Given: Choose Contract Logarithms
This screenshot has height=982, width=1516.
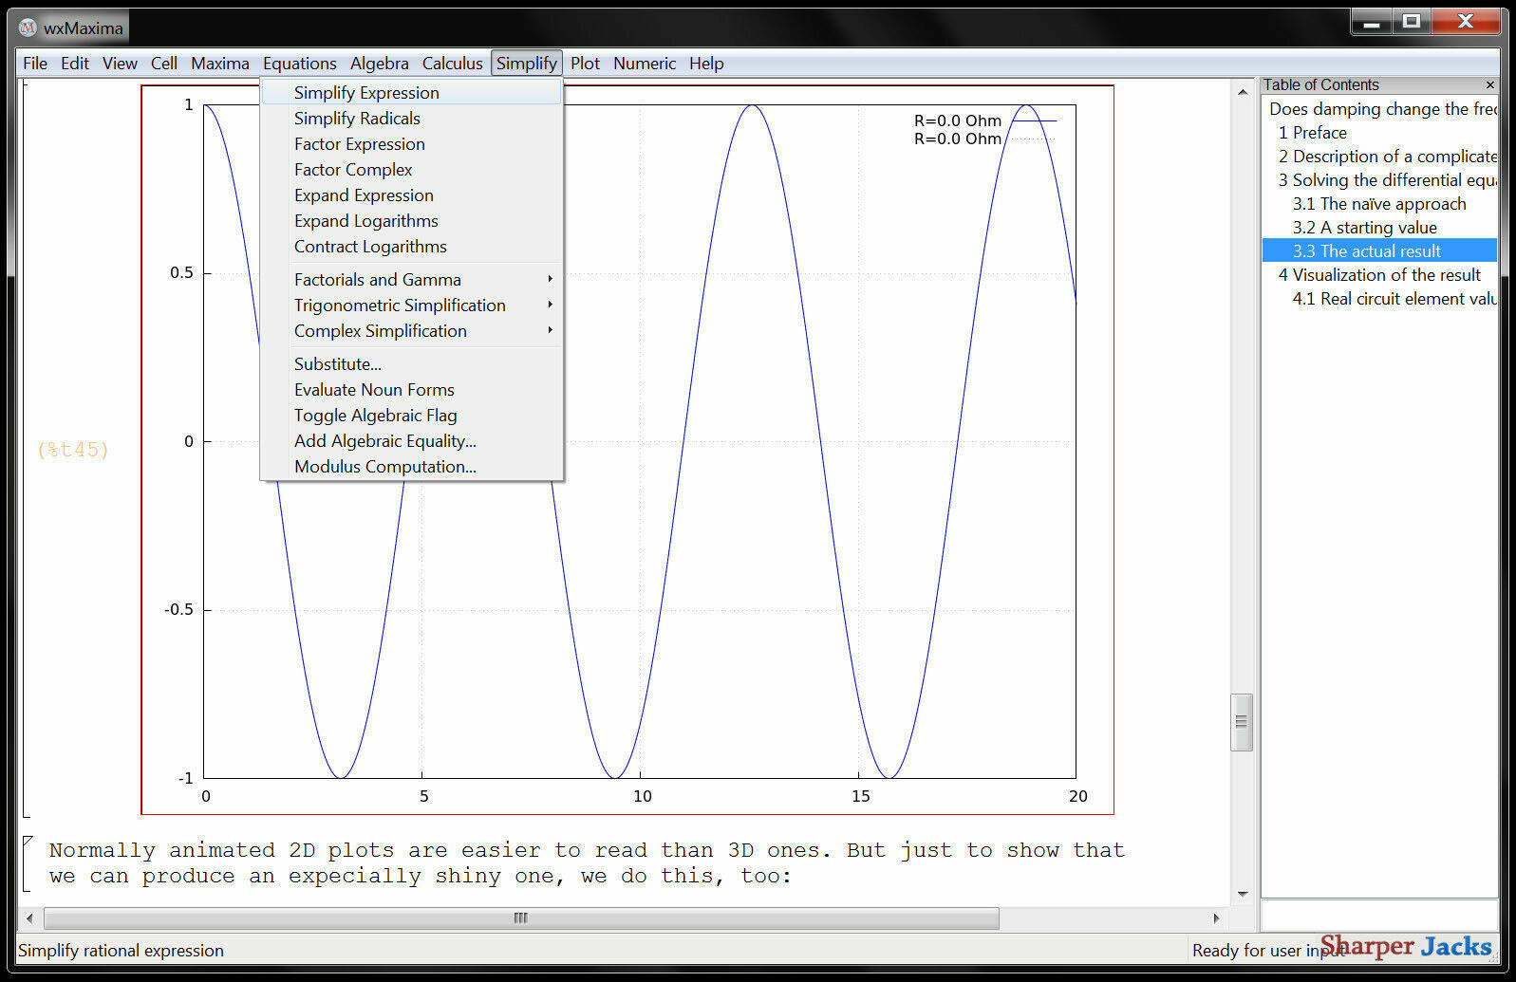Looking at the screenshot, I should (412, 247).
